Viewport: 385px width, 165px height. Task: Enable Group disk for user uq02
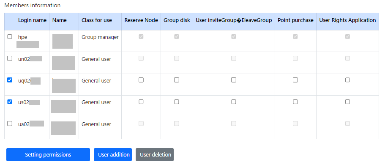coord(177,80)
